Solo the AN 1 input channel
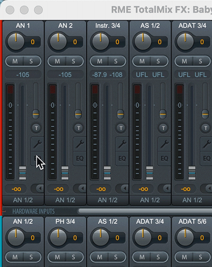 [x=32, y=61]
